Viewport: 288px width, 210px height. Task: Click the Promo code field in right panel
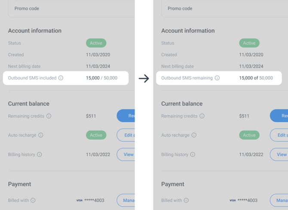[x=225, y=9]
